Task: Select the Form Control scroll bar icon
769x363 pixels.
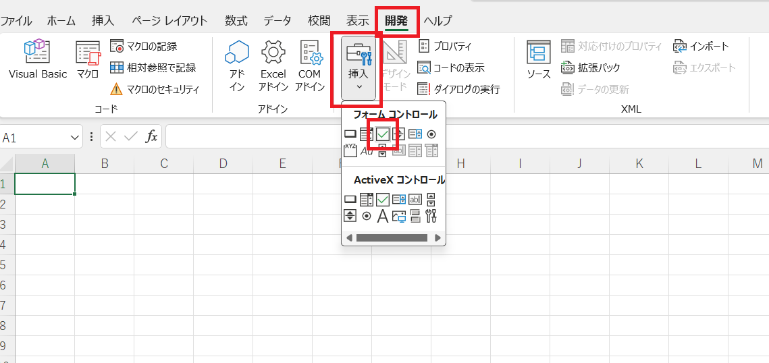Action: point(383,151)
